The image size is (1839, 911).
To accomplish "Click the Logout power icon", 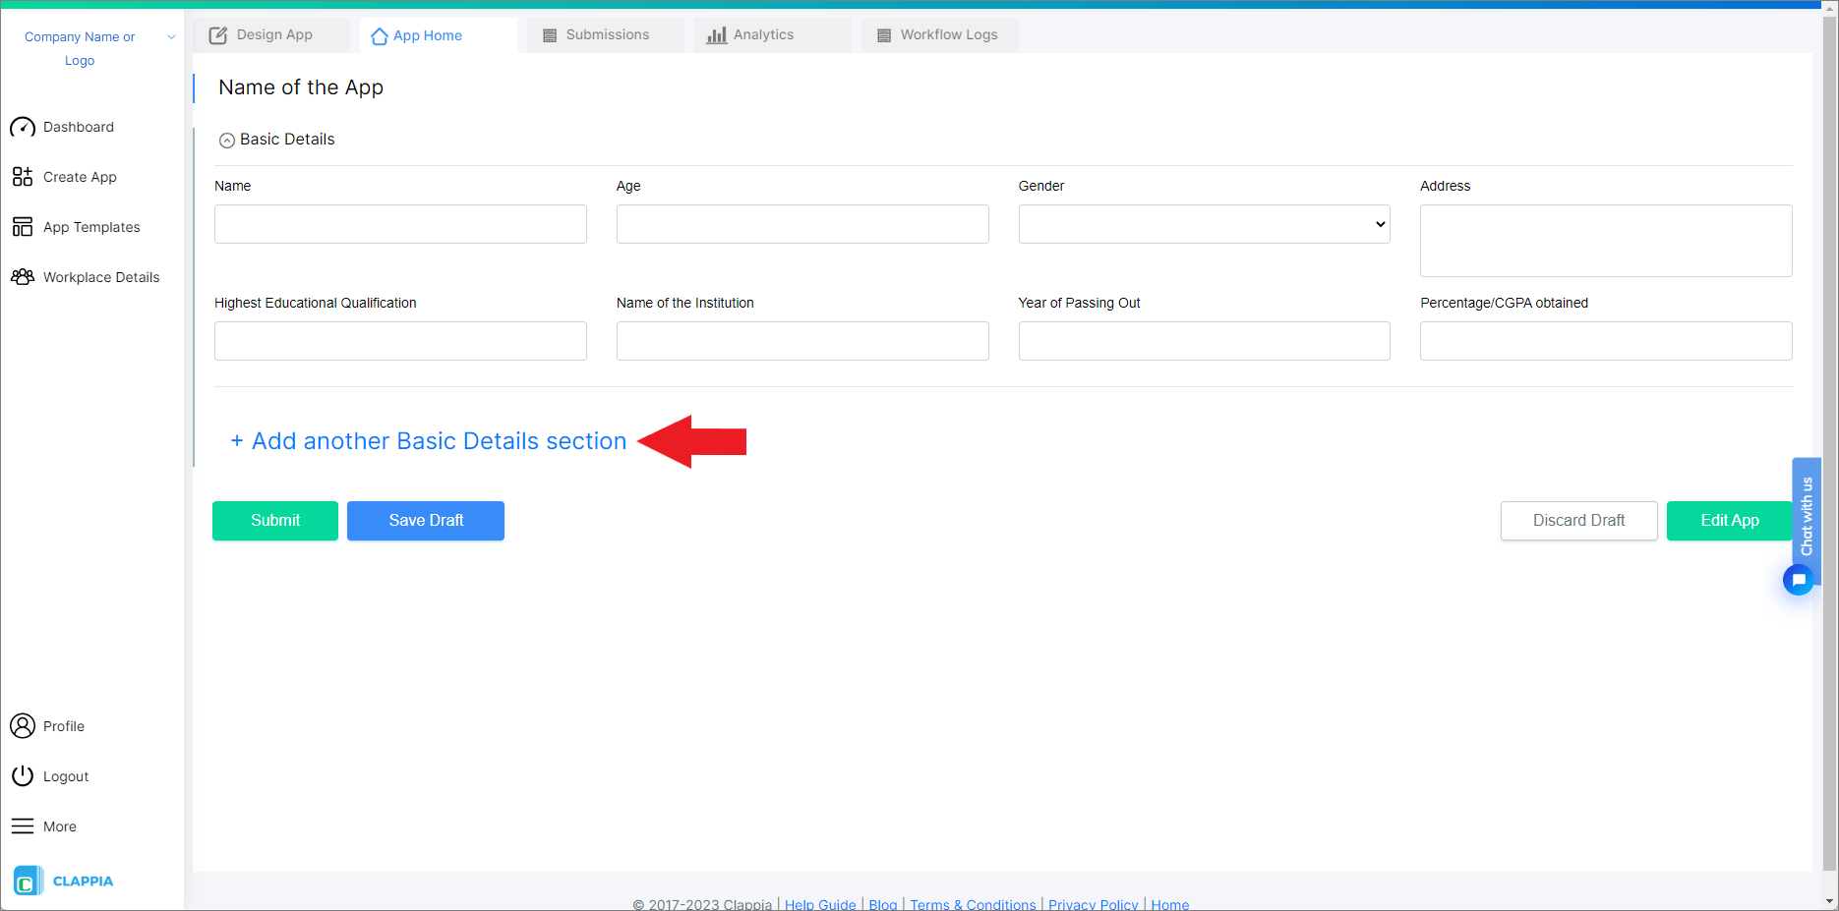I will [23, 775].
